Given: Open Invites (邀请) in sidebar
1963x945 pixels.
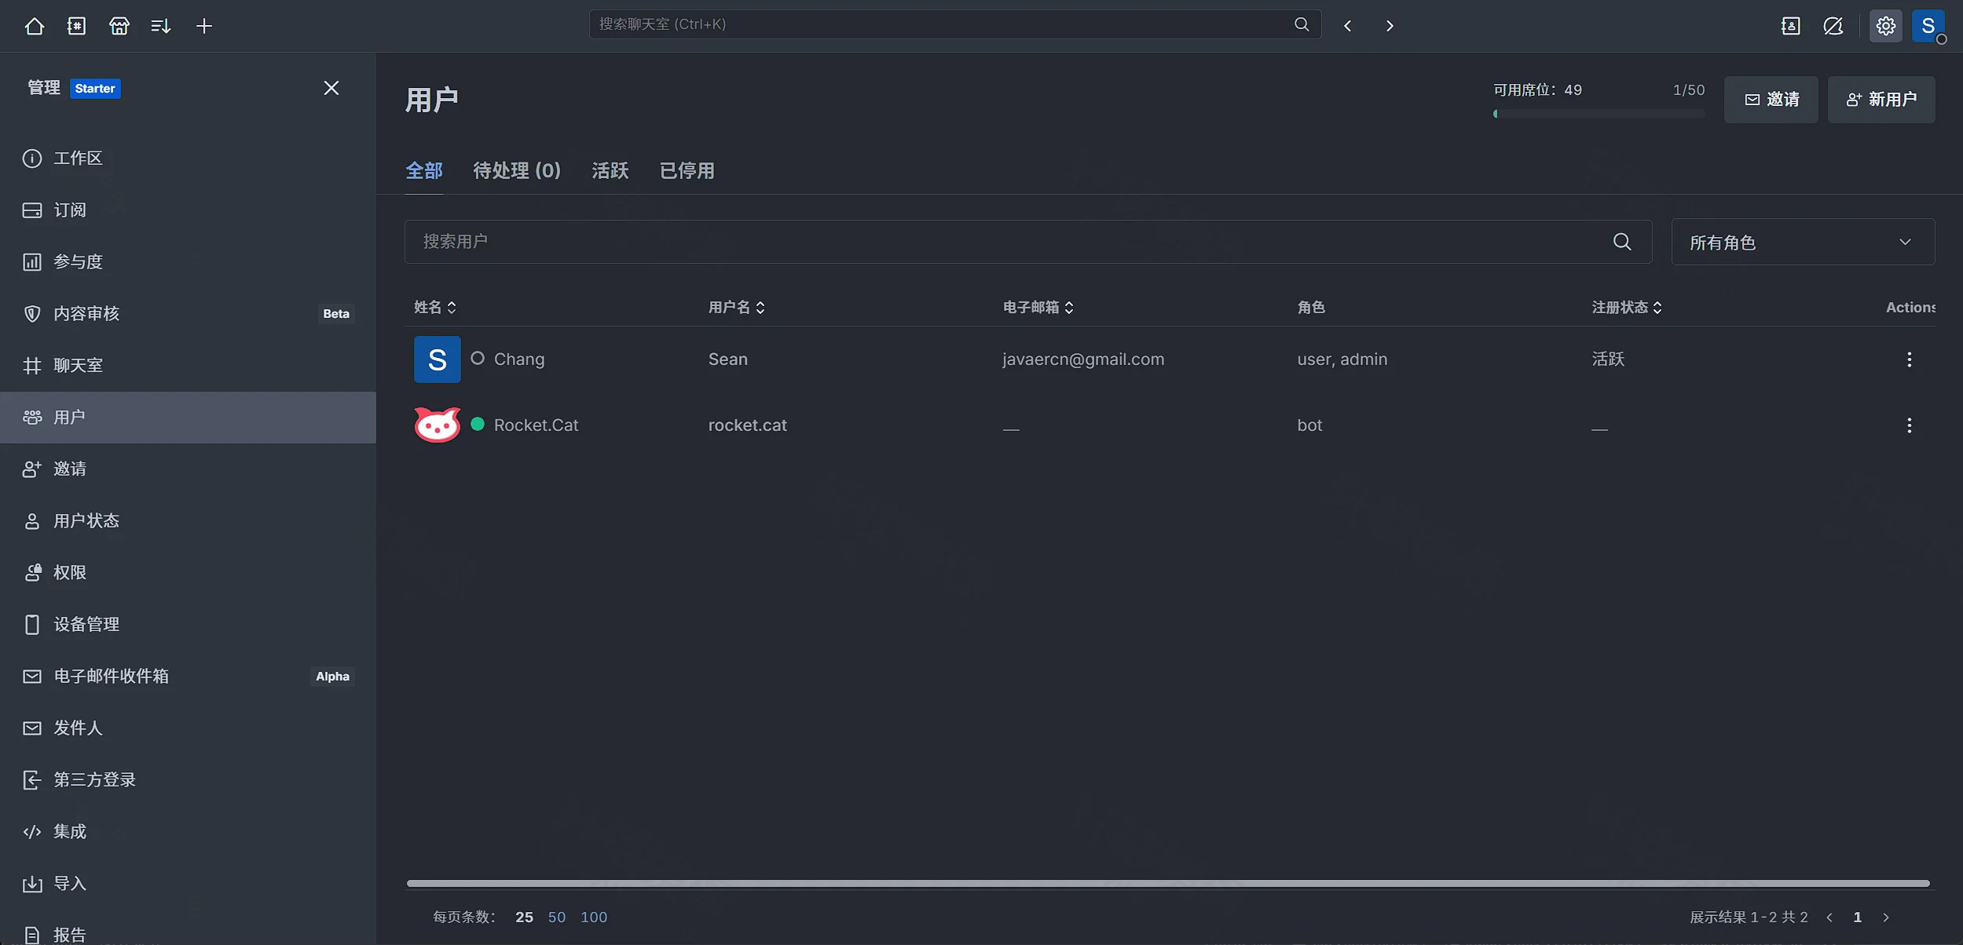Looking at the screenshot, I should (x=188, y=469).
